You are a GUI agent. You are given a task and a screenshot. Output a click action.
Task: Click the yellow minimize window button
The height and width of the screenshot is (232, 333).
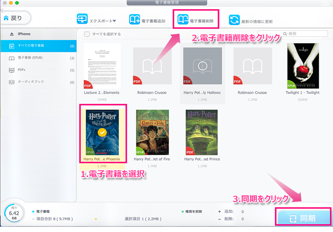(x=11, y=3)
